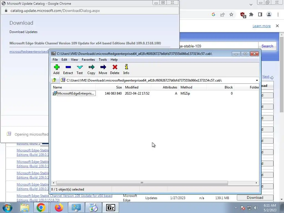The height and width of the screenshot is (213, 284).
Task: Click the Chrome page vertical scrollbar thumb
Action: point(282,75)
